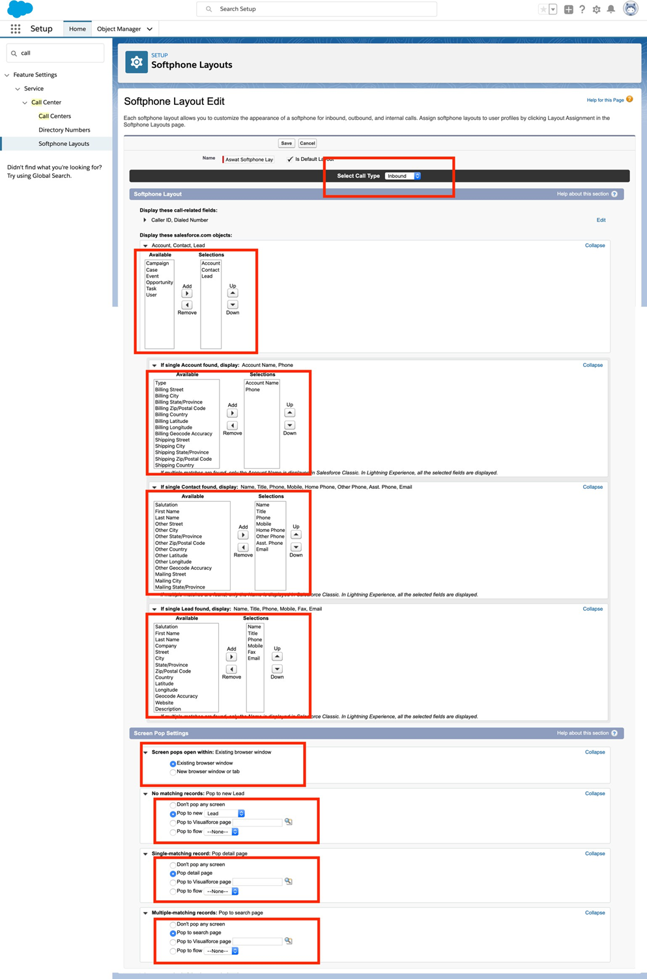
Task: Open flow dropdown under Single-matching record
Action: pos(222,891)
